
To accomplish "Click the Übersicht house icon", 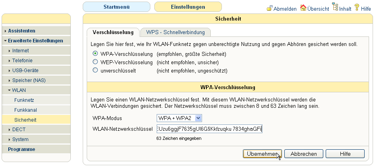I will (303, 8).
